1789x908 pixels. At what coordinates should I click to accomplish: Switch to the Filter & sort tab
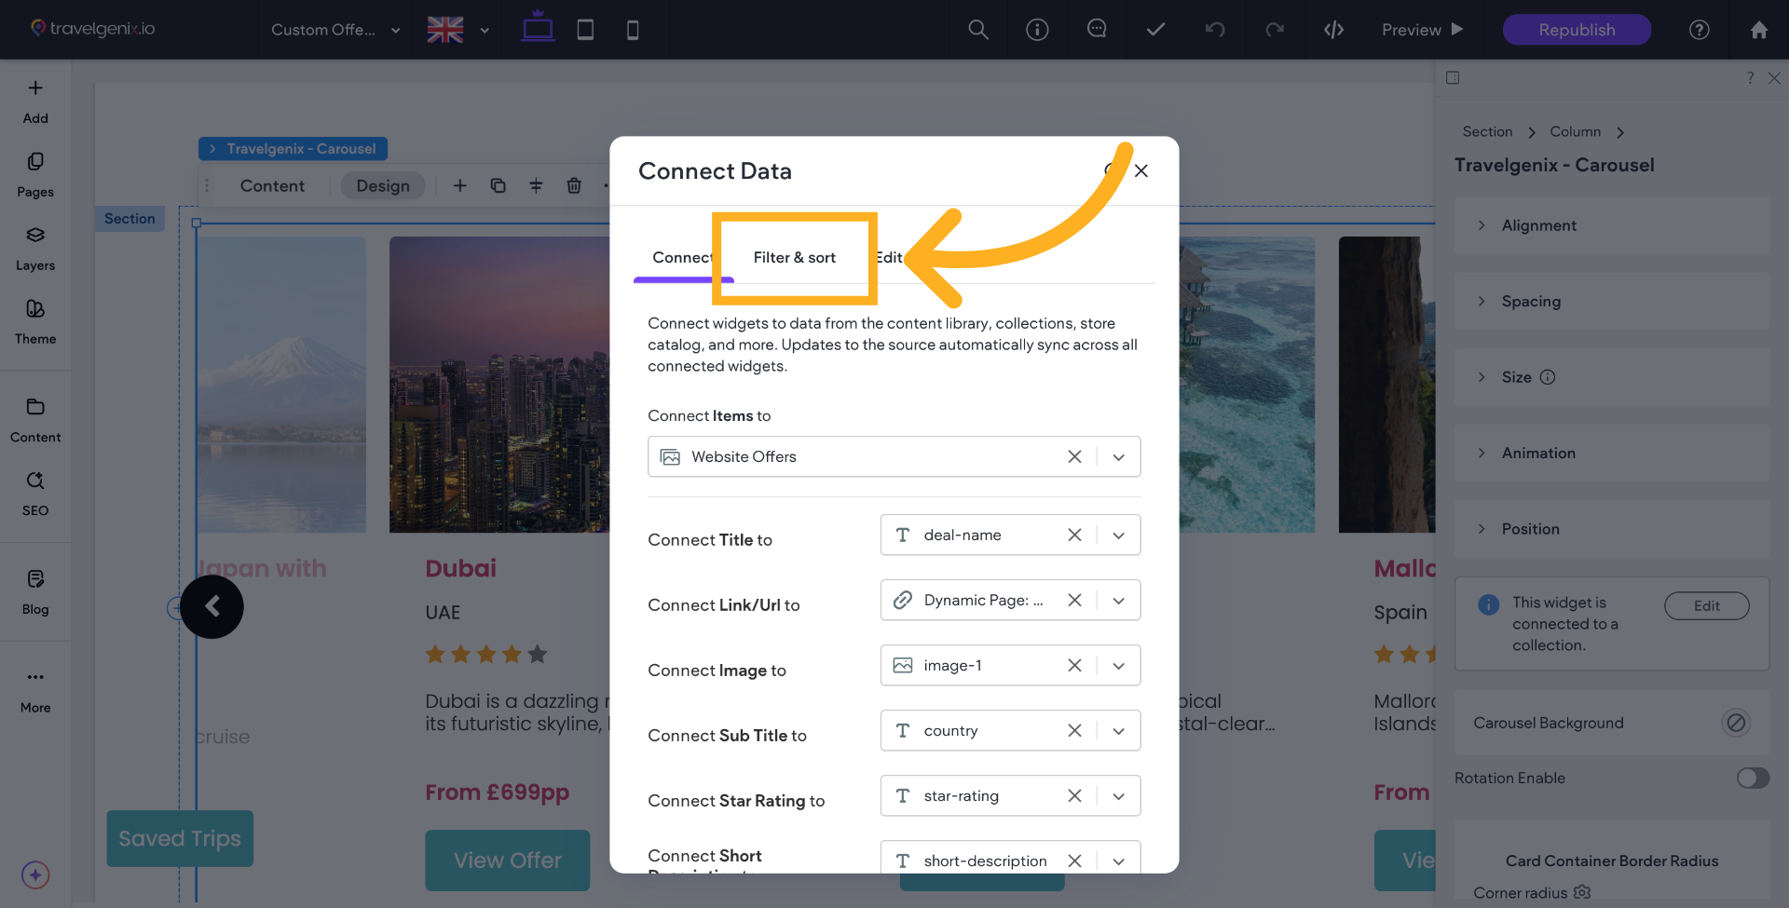point(795,257)
